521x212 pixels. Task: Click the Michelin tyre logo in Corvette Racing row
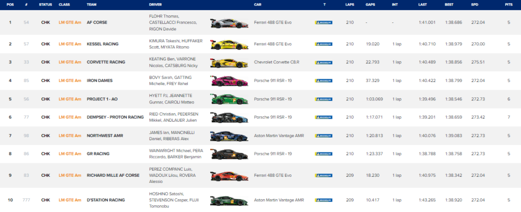[x=324, y=62]
